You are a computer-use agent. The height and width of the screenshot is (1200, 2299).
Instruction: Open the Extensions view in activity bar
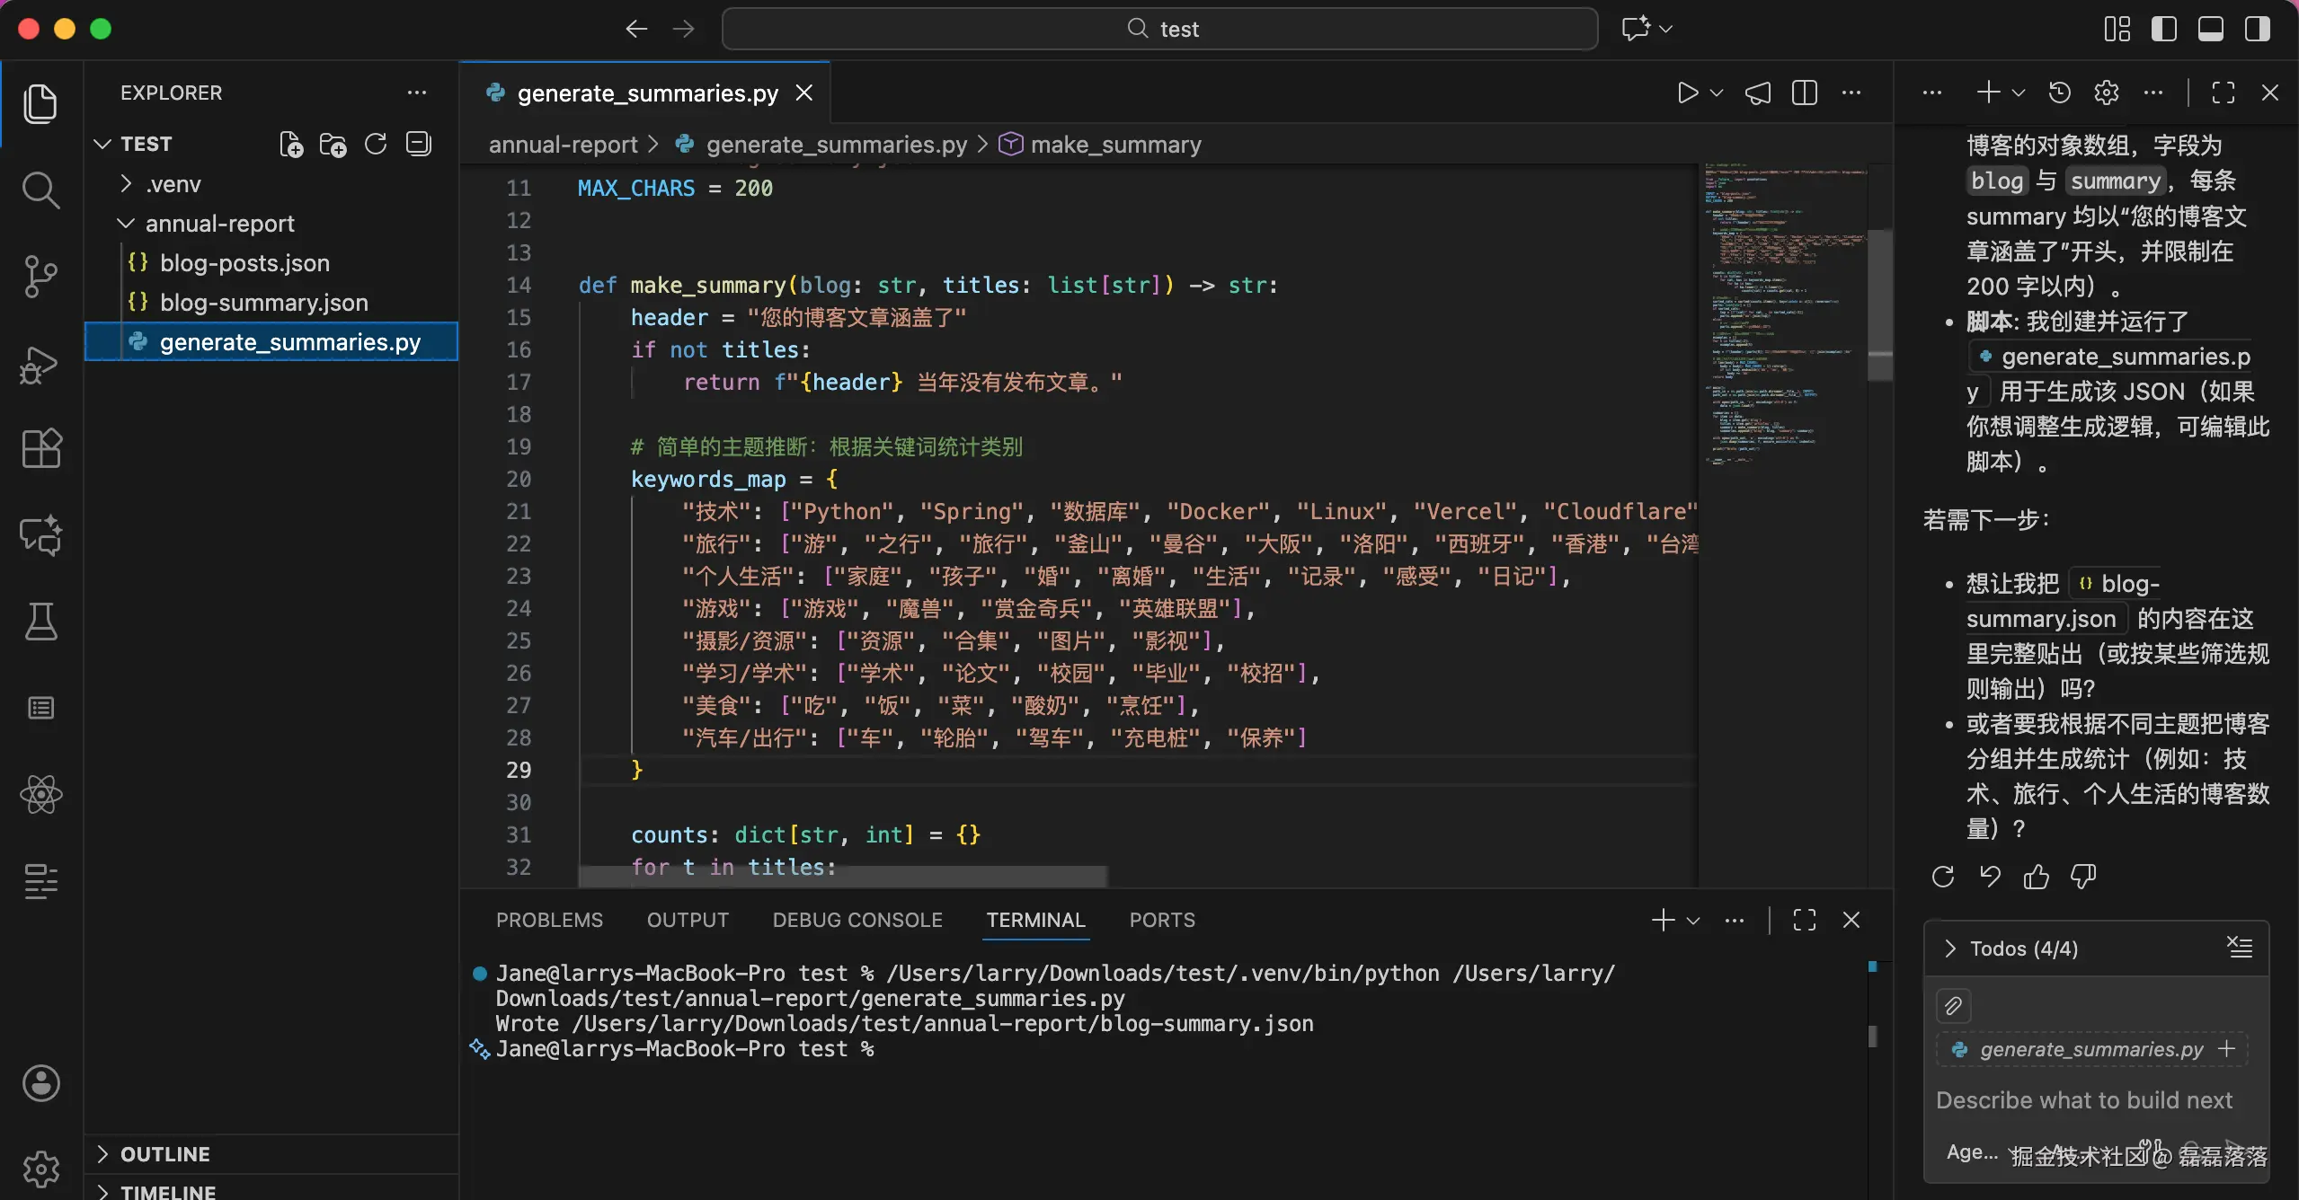pyautogui.click(x=40, y=447)
